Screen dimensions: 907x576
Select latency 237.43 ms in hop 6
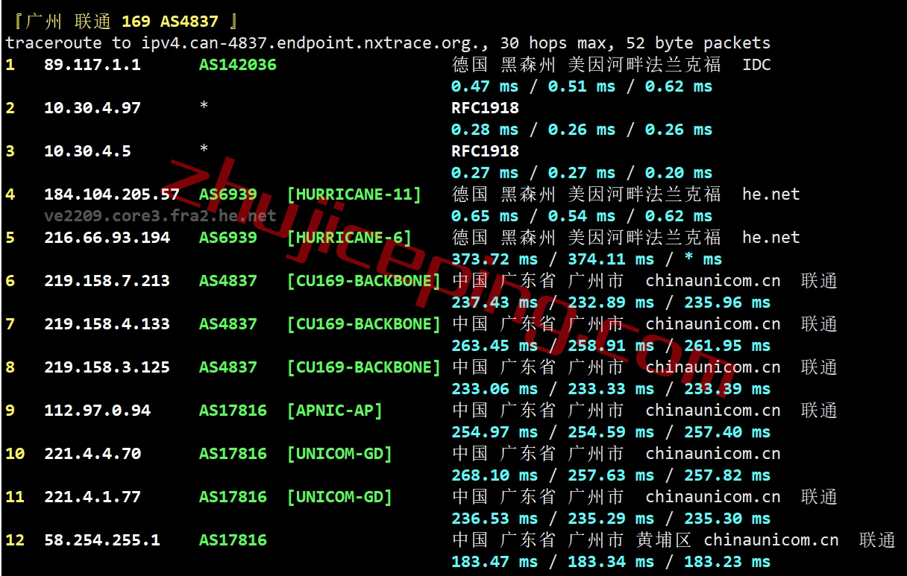click(495, 303)
